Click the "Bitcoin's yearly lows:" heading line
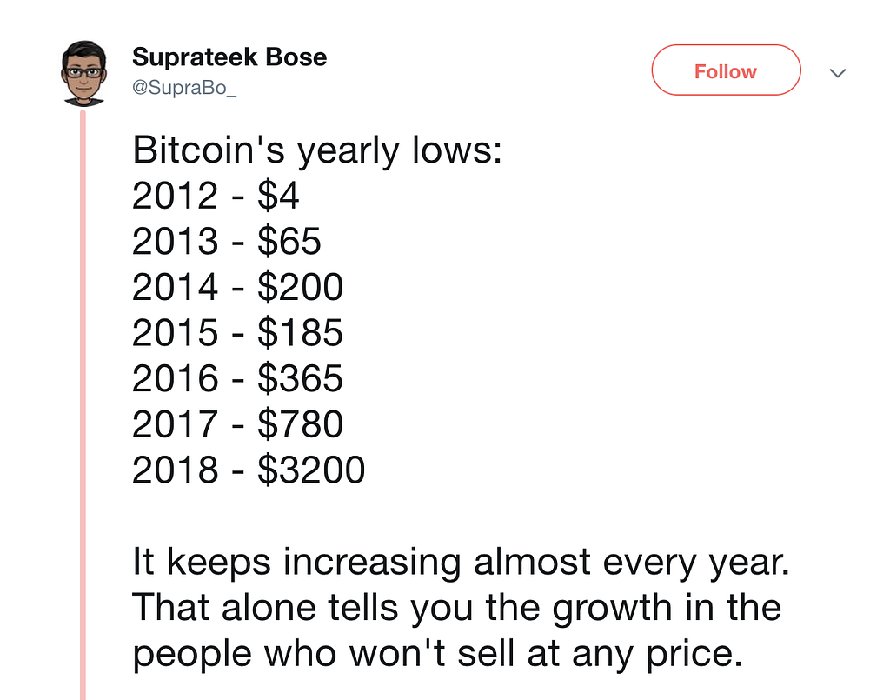890x700 pixels. (317, 151)
